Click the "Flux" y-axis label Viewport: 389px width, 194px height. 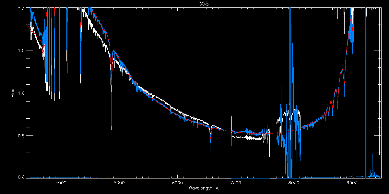pos(13,93)
